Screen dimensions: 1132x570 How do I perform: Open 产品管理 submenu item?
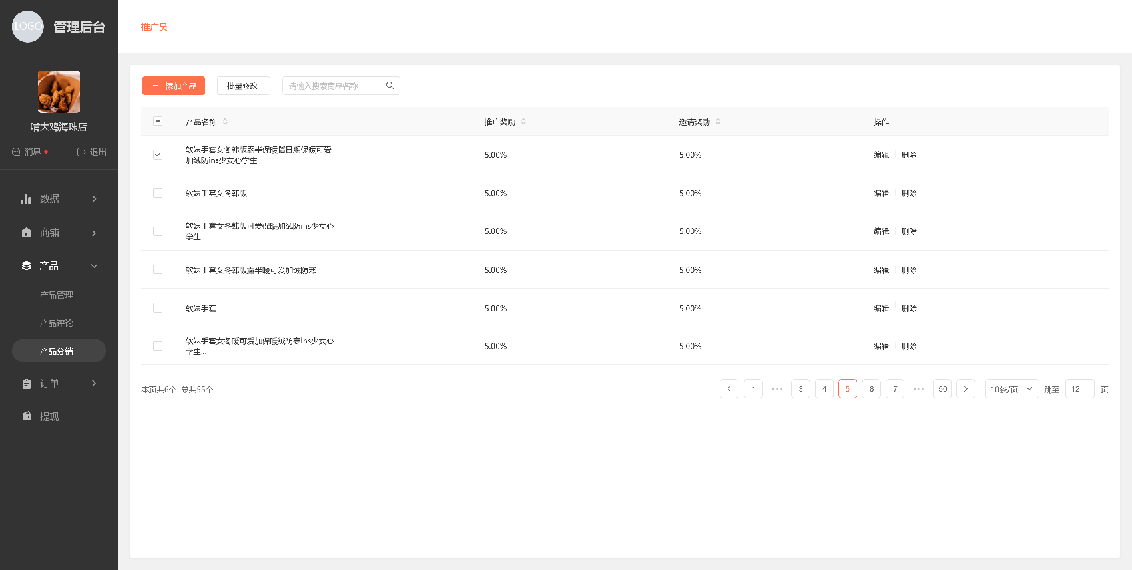tap(57, 295)
